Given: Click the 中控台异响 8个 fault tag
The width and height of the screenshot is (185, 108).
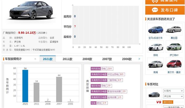Looking at the screenshot, I should tap(108, 74).
